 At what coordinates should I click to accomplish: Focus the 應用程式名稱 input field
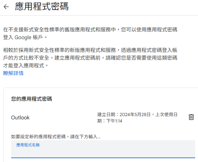tap(103, 149)
